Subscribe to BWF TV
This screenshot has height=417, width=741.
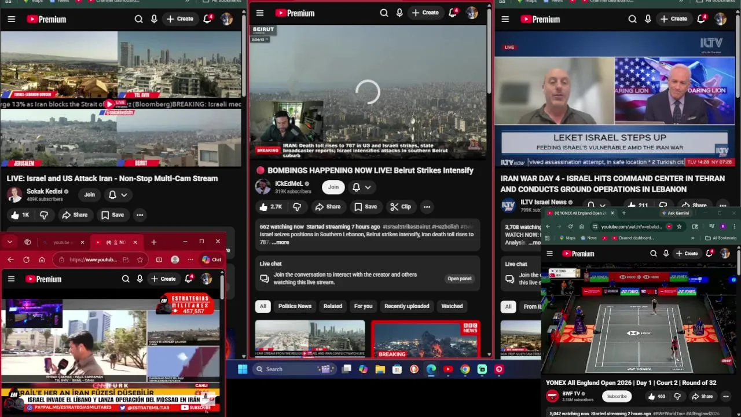click(x=617, y=396)
